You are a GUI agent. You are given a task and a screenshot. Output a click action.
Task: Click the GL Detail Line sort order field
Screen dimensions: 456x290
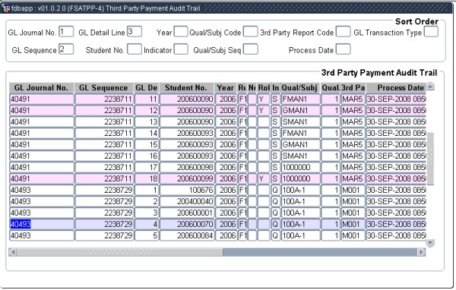coord(135,31)
